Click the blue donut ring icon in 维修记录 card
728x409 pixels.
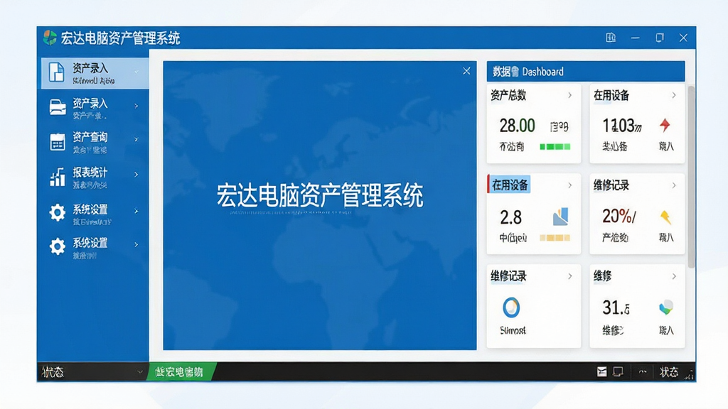(511, 307)
